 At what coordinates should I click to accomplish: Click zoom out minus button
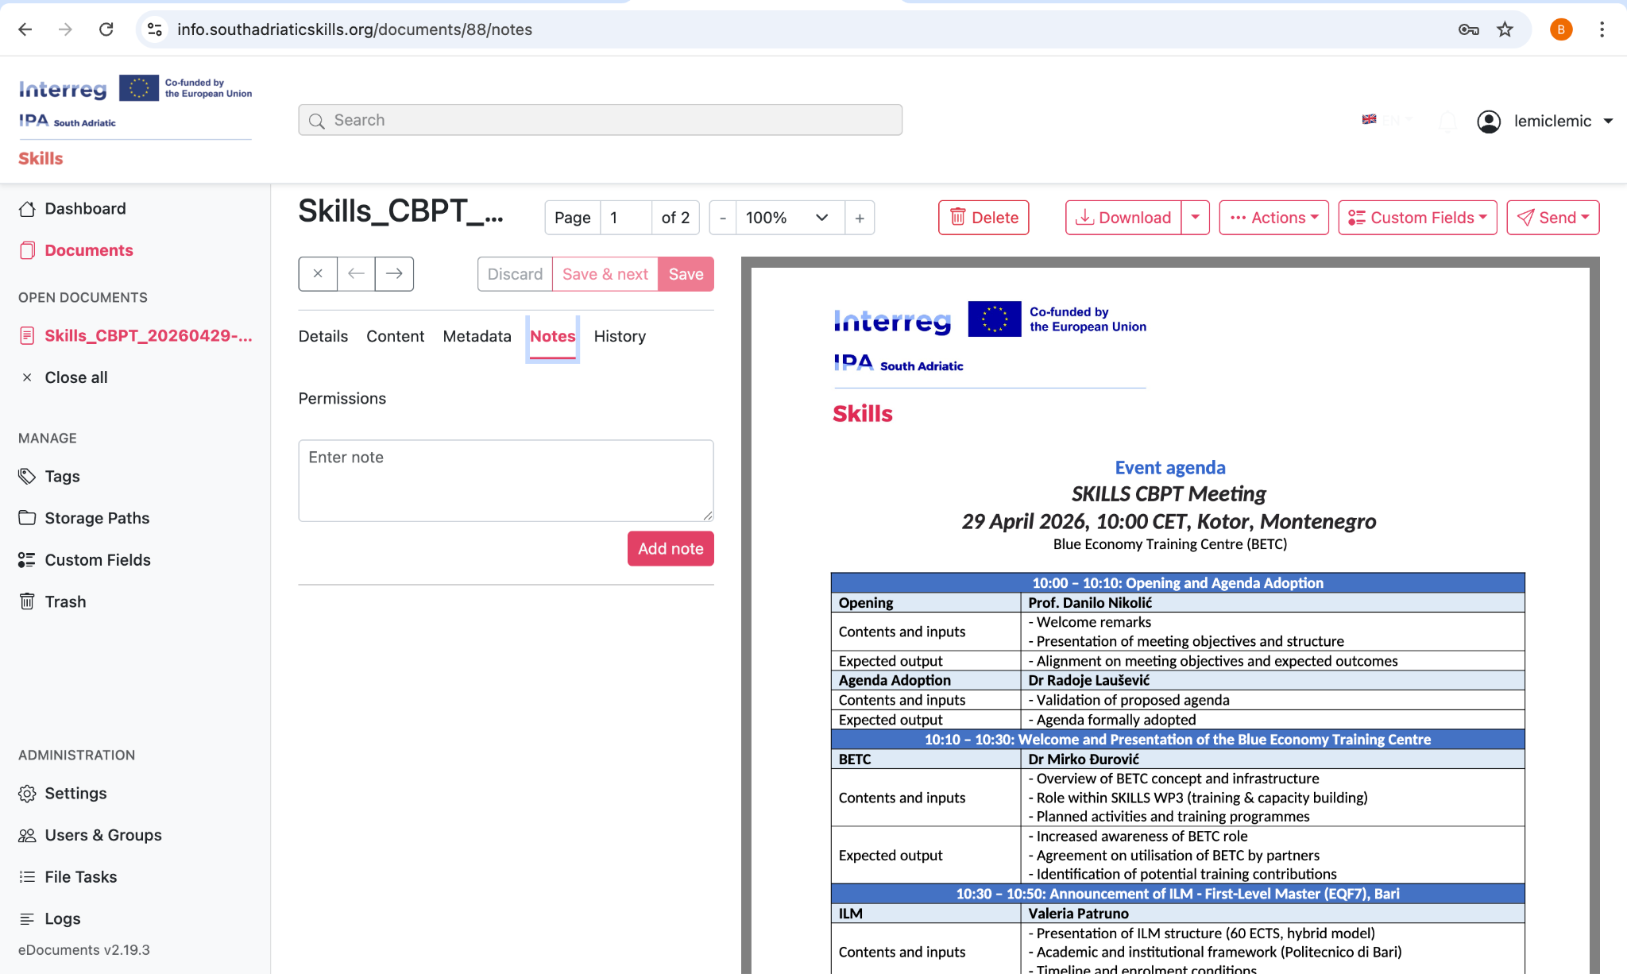(722, 218)
